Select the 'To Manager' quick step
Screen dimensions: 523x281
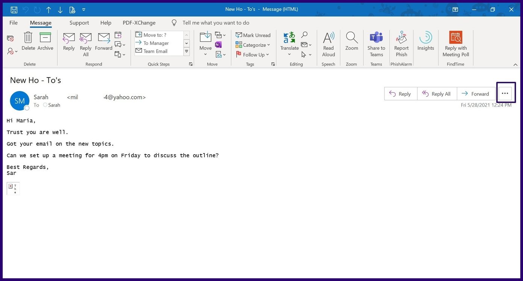coord(159,43)
